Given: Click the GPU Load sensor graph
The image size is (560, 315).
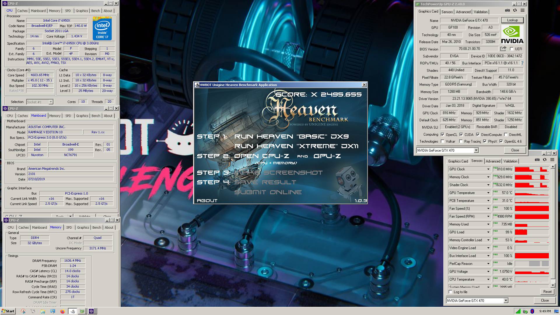Looking at the screenshot, I should click(532, 232).
